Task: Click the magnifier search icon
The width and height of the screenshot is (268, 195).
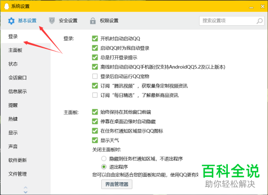Action: 259,21
